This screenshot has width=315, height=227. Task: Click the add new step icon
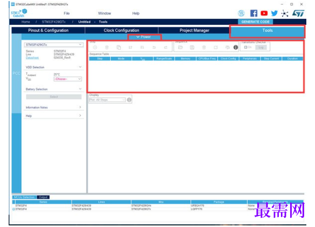[95, 48]
